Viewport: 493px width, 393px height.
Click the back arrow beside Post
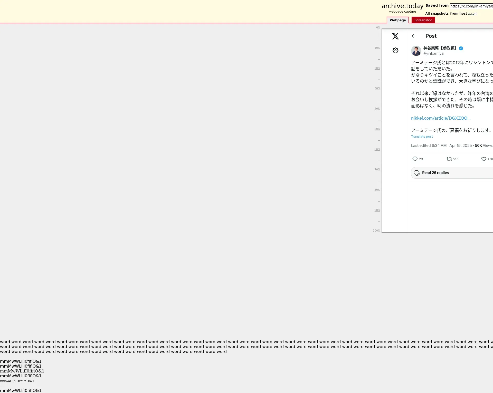tap(414, 36)
